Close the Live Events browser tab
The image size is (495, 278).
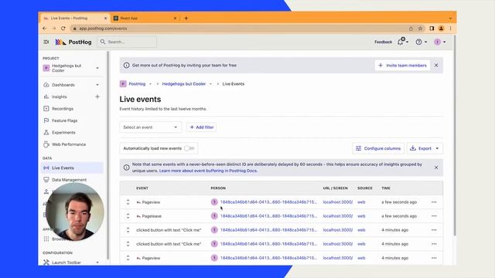[x=105, y=19]
